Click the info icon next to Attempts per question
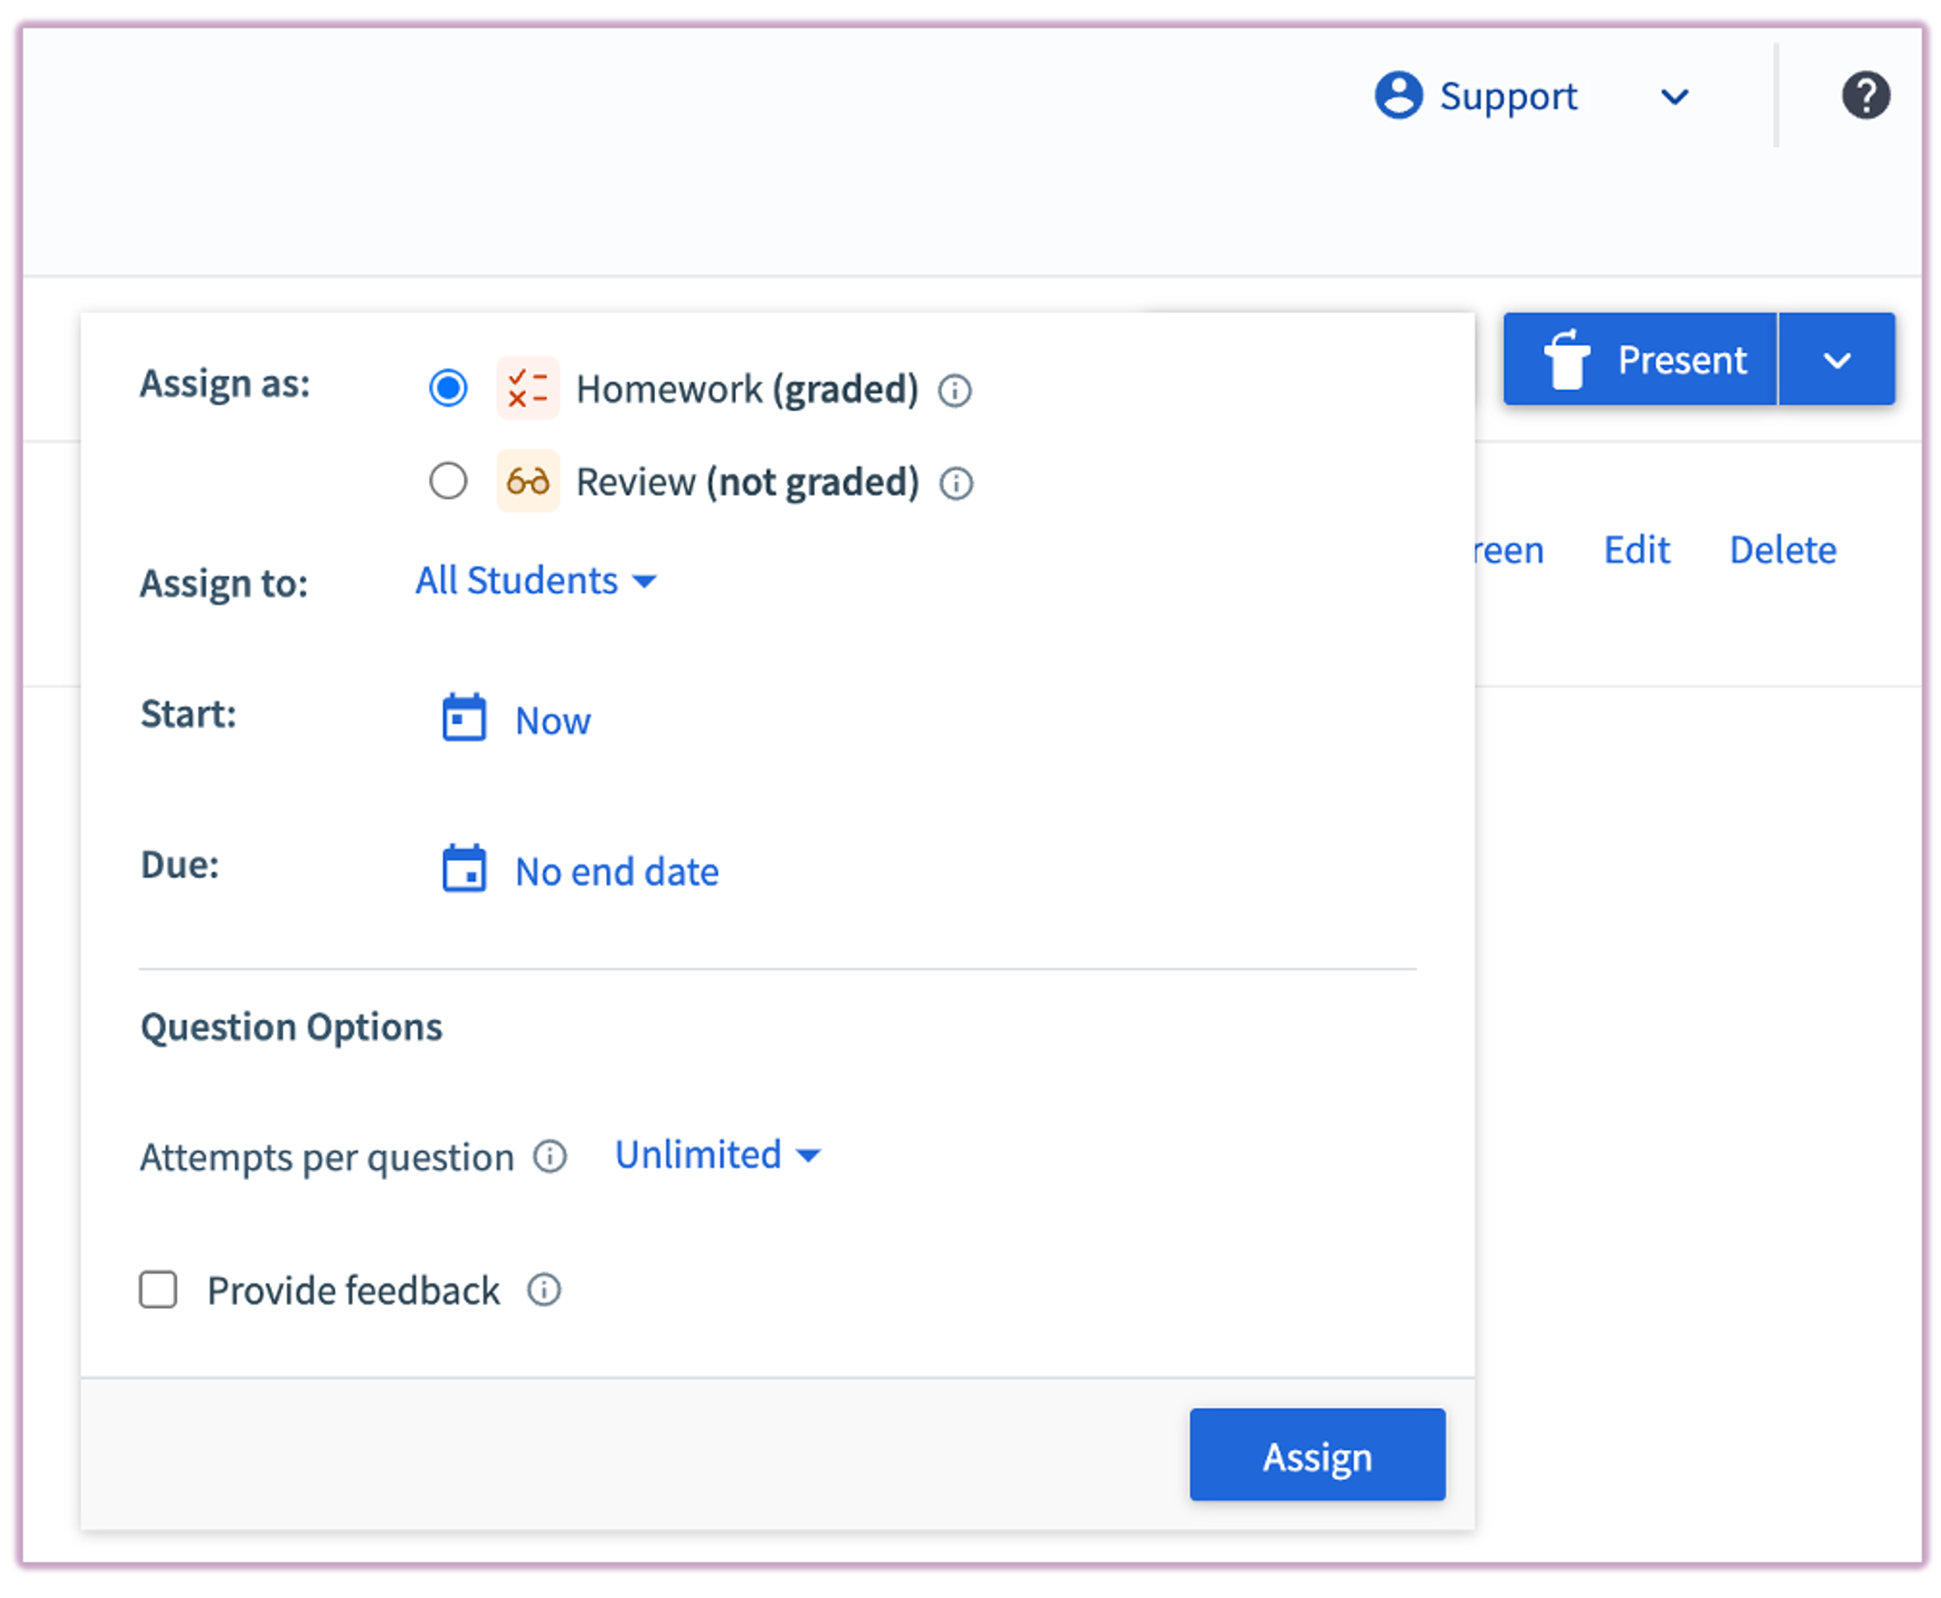The width and height of the screenshot is (1941, 1598). click(549, 1157)
